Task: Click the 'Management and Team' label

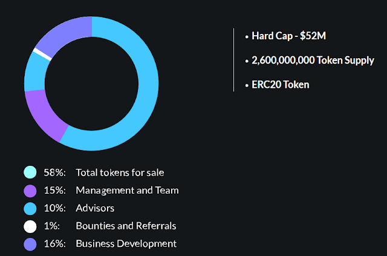Action: coord(127,190)
